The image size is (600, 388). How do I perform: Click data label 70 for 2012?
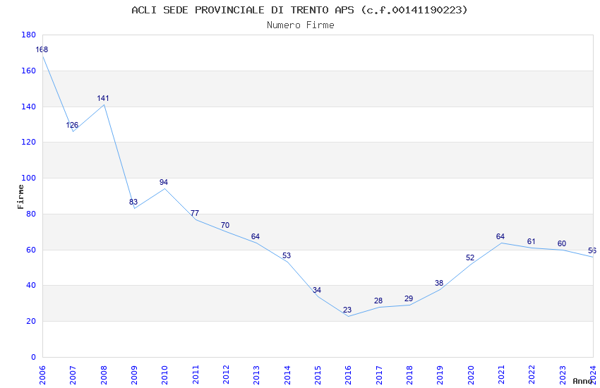[x=225, y=225]
